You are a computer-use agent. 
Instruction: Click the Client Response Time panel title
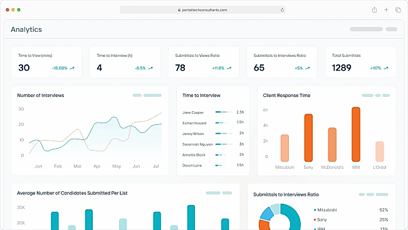coord(286,95)
